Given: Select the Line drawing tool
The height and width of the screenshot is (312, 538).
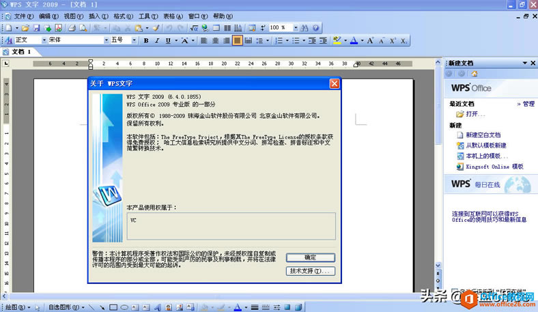Looking at the screenshot, I should click(x=91, y=307).
